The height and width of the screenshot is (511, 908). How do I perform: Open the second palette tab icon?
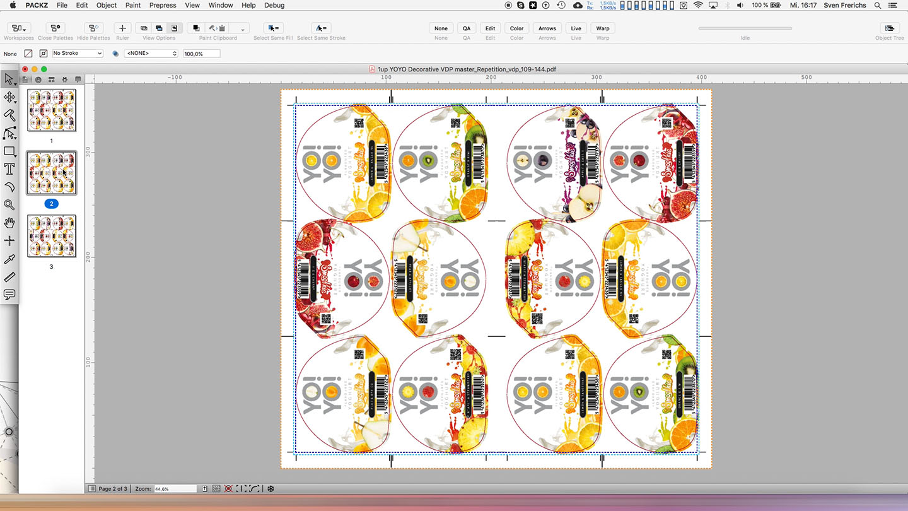click(38, 79)
